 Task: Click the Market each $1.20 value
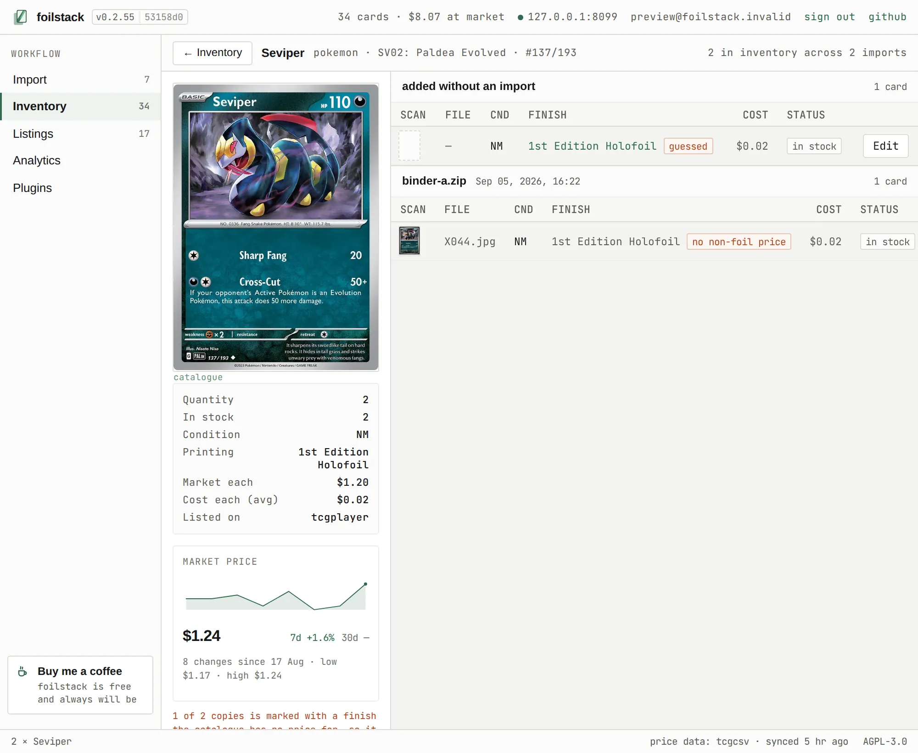[353, 483]
